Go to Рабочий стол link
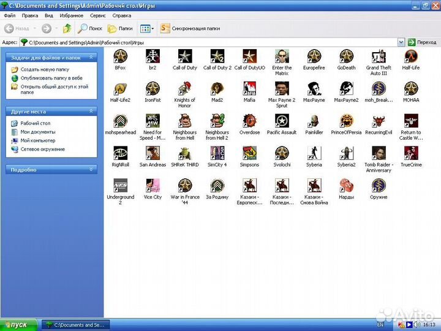 [x=36, y=123]
